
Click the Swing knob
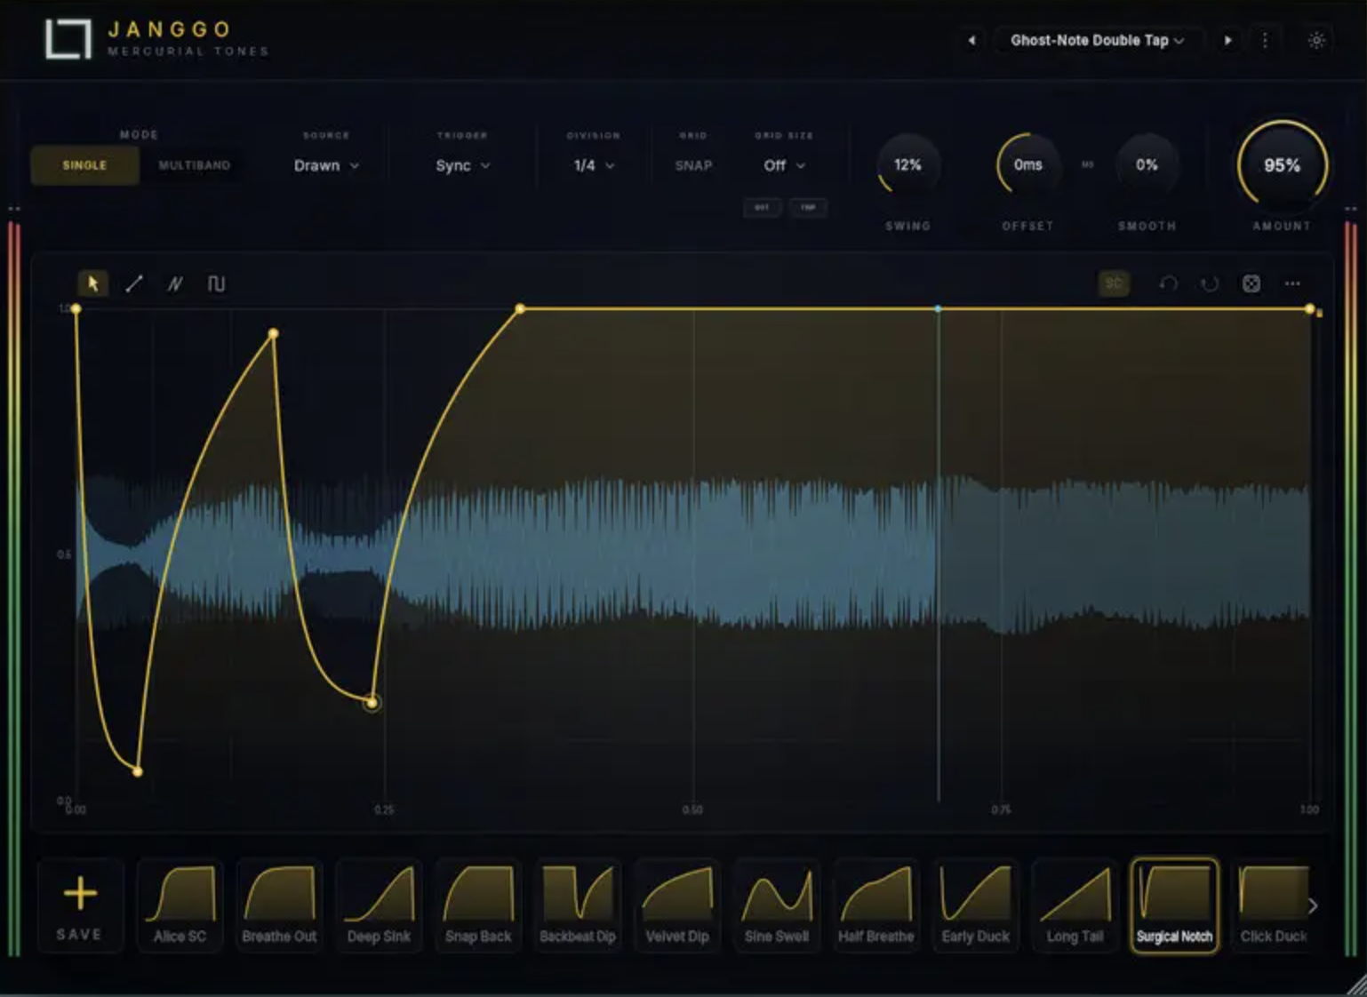pyautogui.click(x=907, y=164)
